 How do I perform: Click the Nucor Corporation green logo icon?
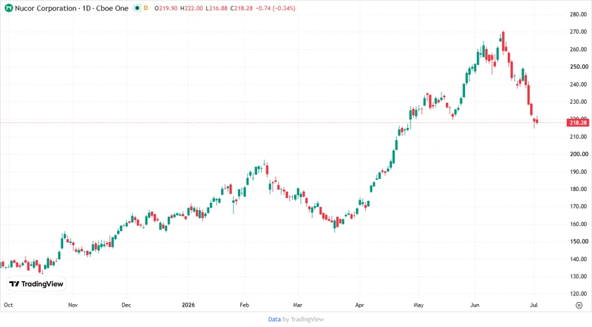pos(9,8)
